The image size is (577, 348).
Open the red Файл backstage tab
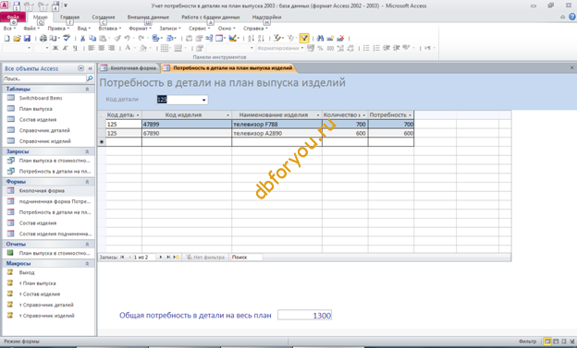tap(13, 17)
